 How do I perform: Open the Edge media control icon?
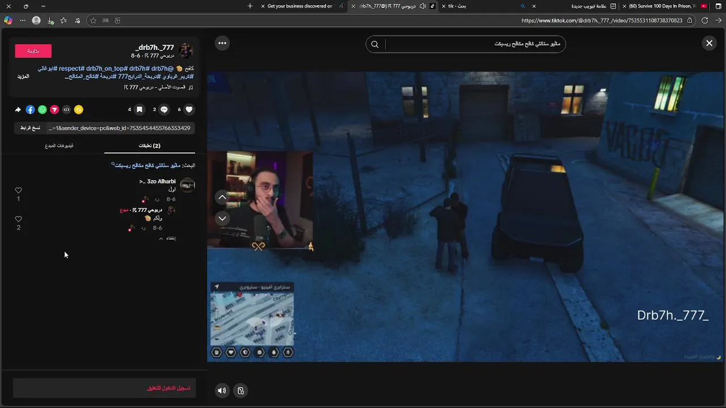pos(78,20)
